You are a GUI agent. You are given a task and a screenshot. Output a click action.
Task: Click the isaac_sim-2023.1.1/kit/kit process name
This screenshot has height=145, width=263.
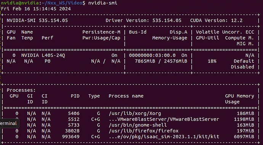(x=164, y=137)
